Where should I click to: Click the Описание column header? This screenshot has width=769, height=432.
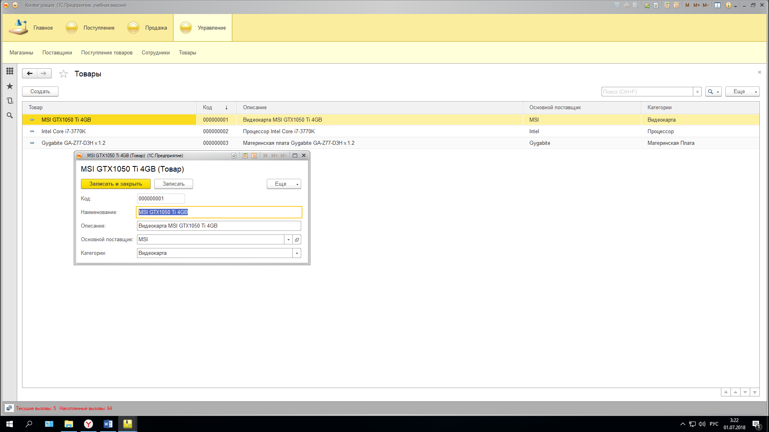click(380, 108)
